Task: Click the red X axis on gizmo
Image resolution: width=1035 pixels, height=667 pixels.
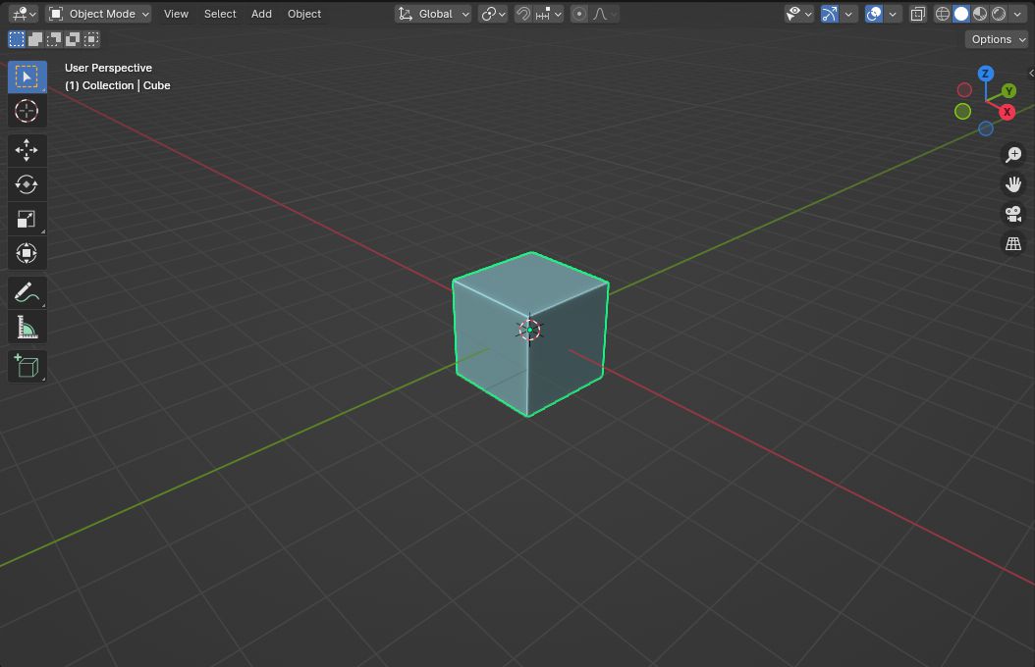Action: tap(1007, 112)
